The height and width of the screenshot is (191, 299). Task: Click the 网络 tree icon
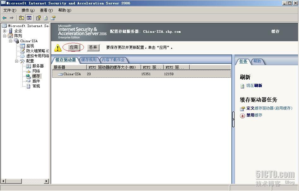coord(28,71)
